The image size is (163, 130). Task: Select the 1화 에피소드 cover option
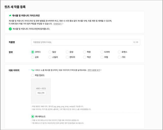pyautogui.click(x=33, y=117)
